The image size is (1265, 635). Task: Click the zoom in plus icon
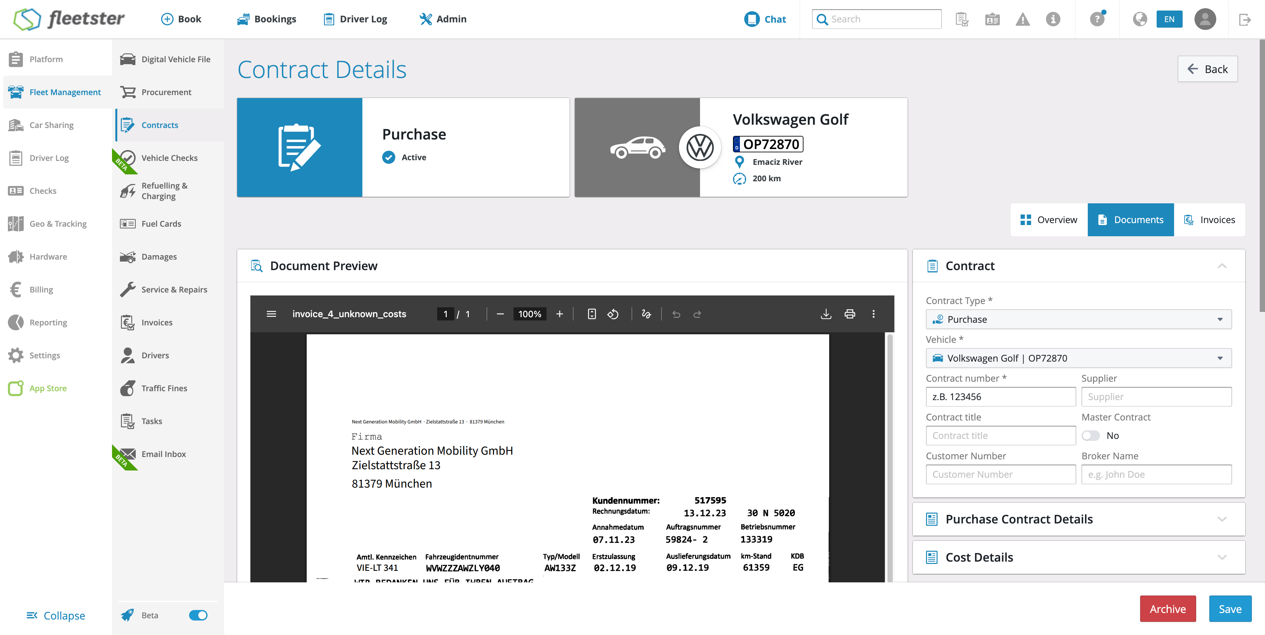(x=559, y=314)
